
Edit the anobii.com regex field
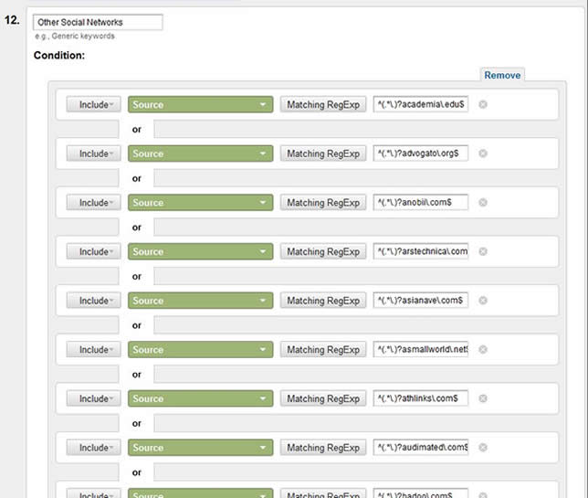coord(421,202)
